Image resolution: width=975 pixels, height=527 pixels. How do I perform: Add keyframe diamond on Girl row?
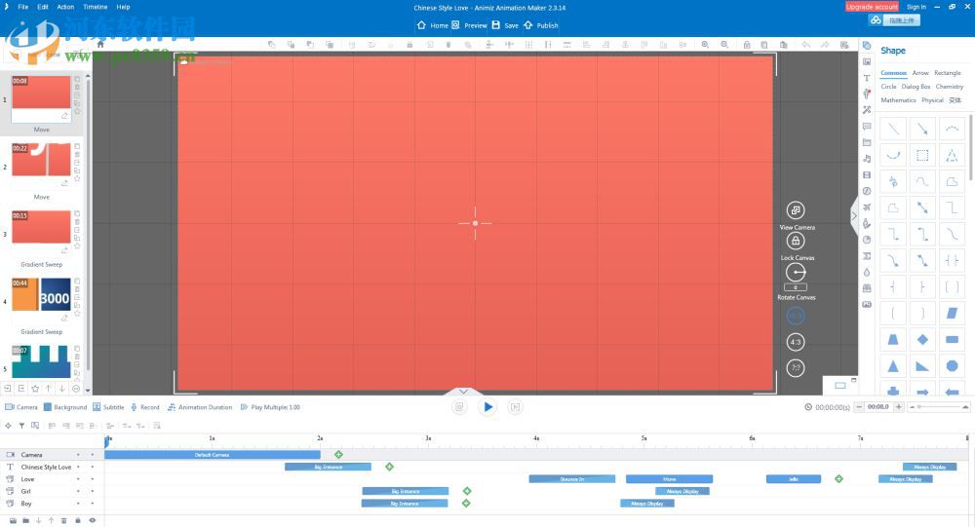467,491
